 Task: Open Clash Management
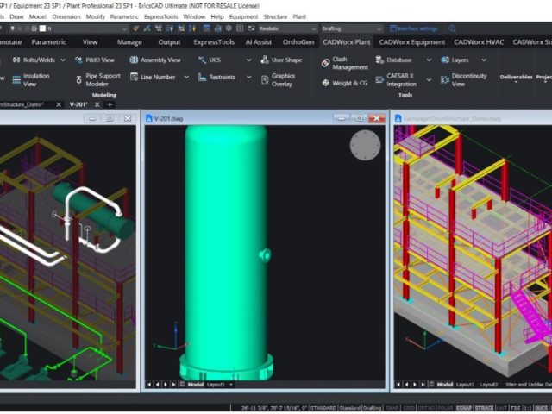345,63
